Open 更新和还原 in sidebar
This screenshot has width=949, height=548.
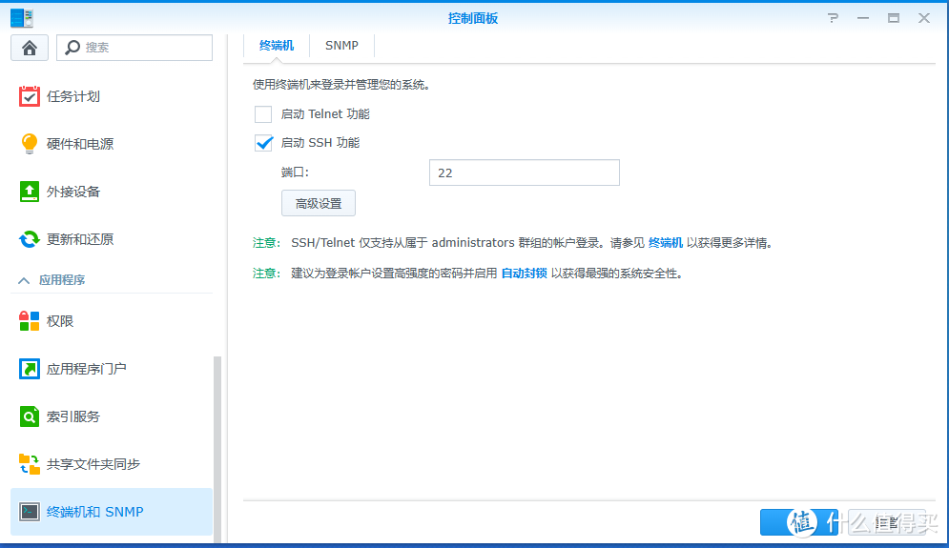tap(112, 239)
